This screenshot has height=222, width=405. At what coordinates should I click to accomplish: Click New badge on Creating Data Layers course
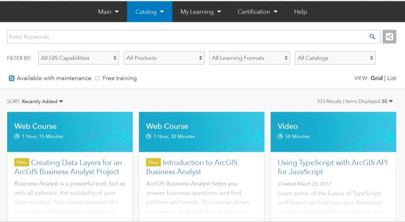pos(22,162)
